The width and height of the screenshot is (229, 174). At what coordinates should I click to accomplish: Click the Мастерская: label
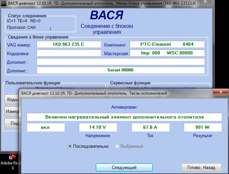[x=116, y=54]
